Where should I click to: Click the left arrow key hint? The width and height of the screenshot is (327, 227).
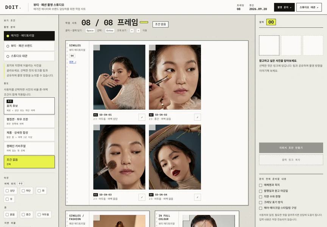point(132,31)
